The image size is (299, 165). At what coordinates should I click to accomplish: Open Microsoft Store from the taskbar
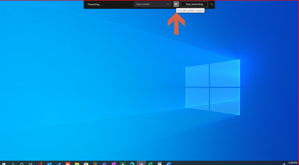86,164
